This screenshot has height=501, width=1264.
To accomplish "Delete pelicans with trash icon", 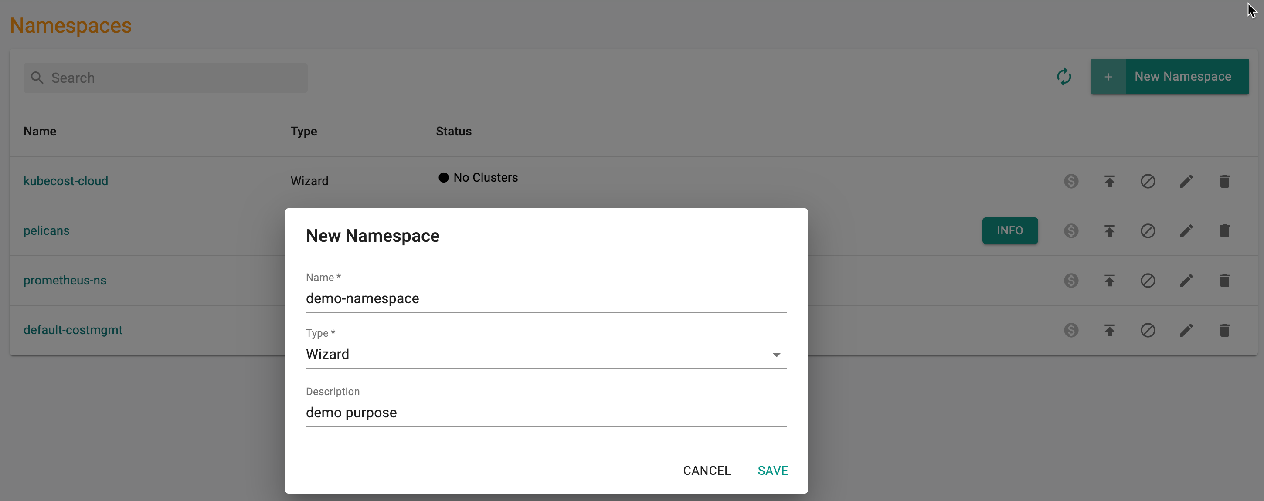I will click(x=1225, y=231).
